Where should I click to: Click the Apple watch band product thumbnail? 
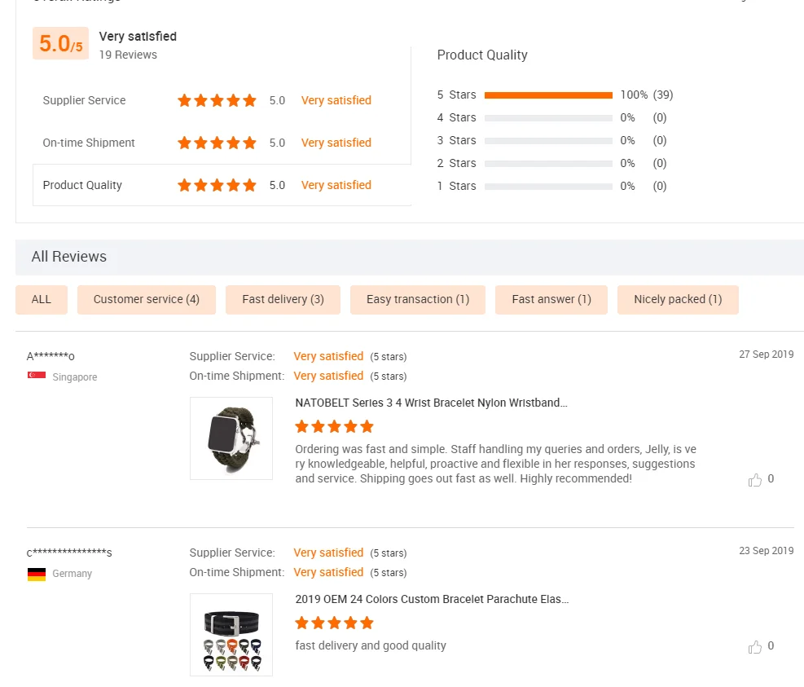click(x=231, y=438)
